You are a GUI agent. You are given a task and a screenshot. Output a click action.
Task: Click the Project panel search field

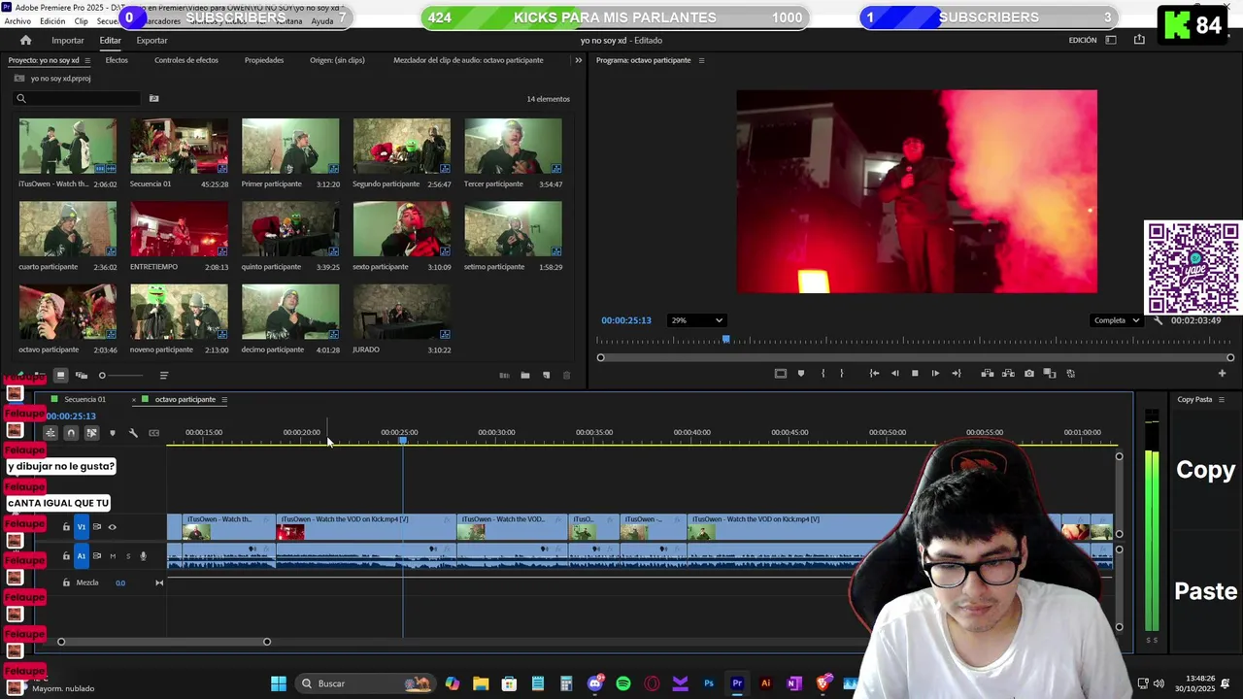78,98
